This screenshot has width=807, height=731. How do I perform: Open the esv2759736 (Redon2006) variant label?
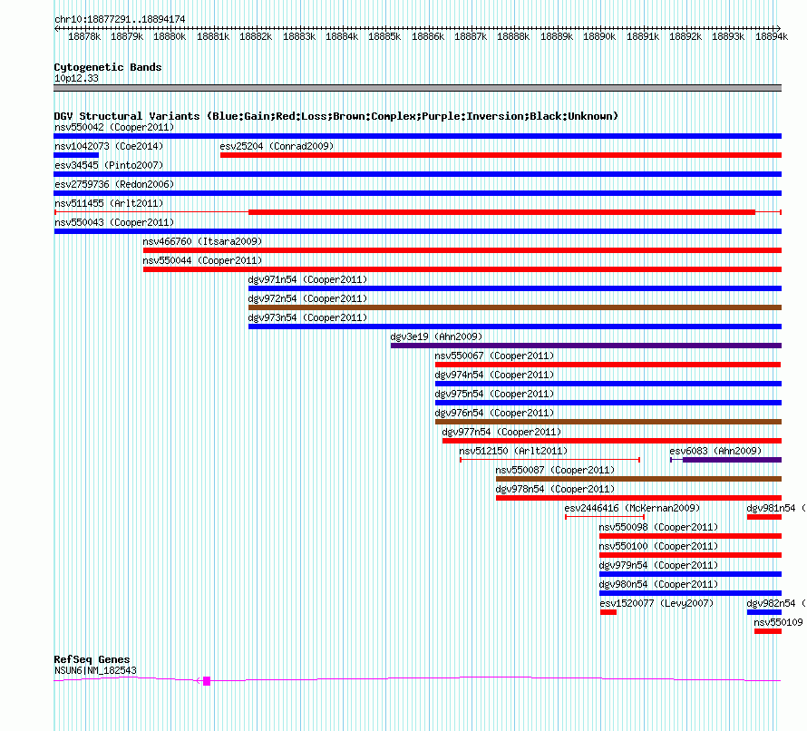coord(114,184)
